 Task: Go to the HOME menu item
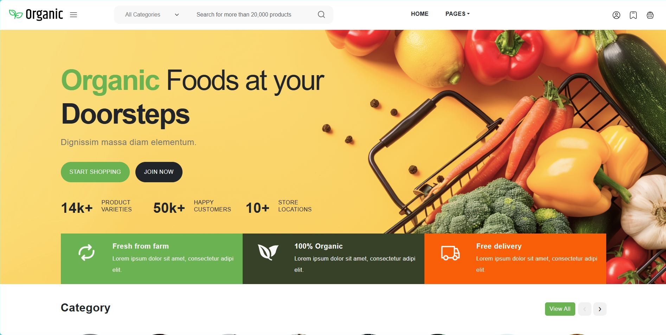click(x=420, y=14)
